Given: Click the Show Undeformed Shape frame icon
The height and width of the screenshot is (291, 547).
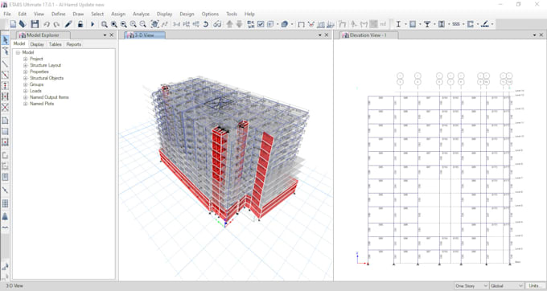Looking at the screenshot, I should click(x=302, y=24).
